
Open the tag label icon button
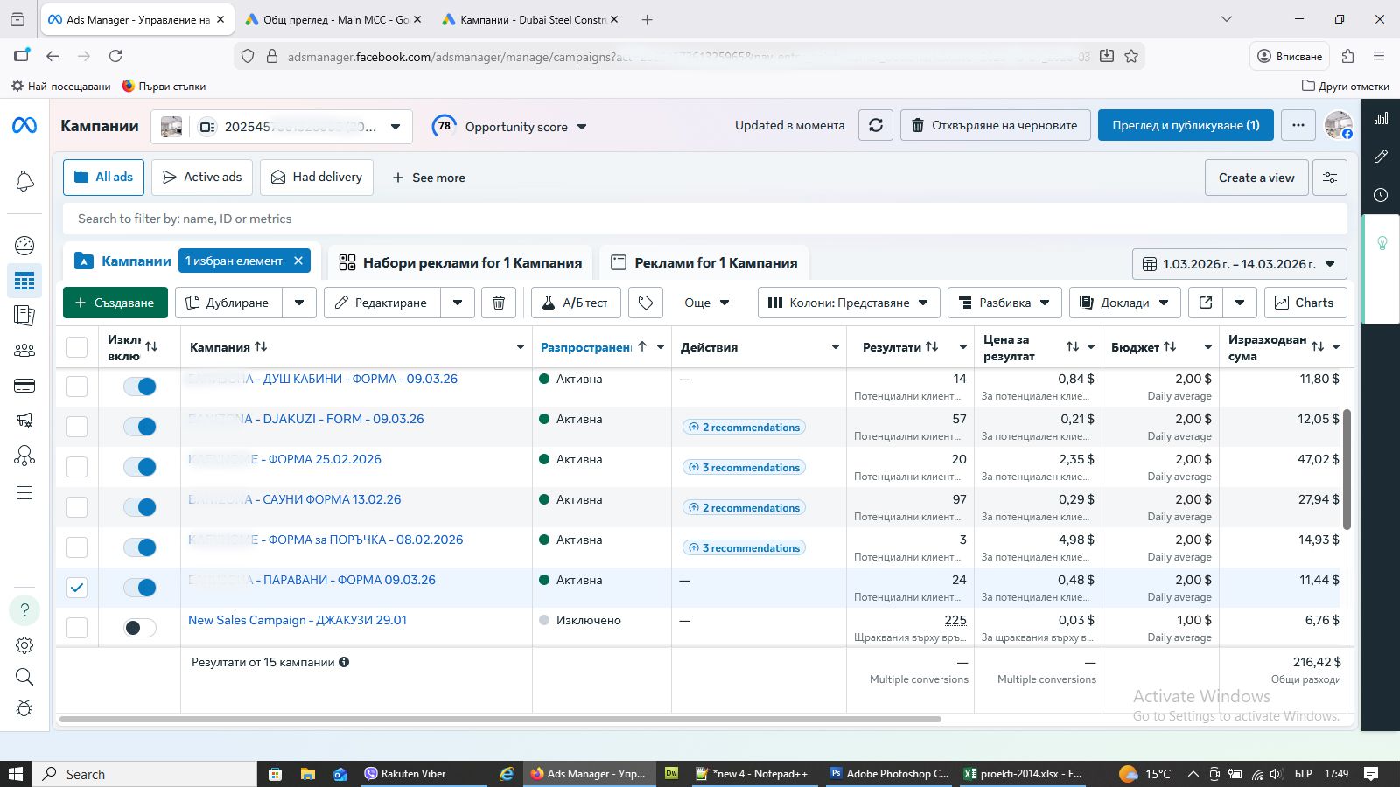pyautogui.click(x=646, y=303)
